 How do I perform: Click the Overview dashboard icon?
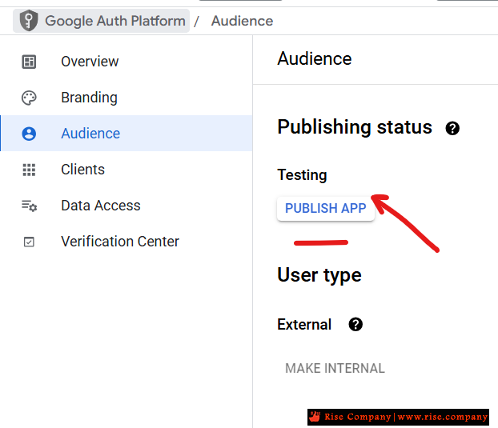(29, 62)
